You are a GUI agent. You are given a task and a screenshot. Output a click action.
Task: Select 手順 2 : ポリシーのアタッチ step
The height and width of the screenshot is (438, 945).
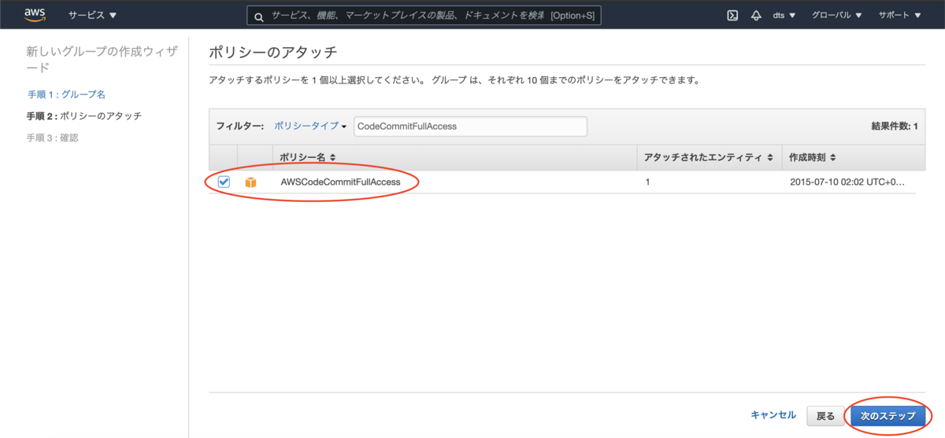84,116
